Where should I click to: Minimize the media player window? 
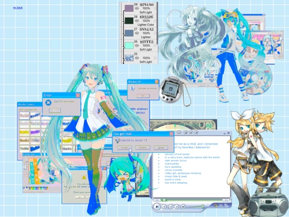point(224,133)
